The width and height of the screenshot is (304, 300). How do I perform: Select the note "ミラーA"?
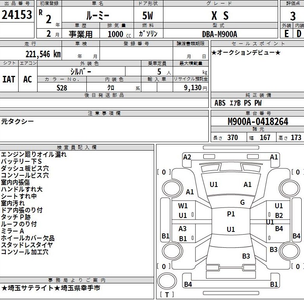click(x=13, y=231)
